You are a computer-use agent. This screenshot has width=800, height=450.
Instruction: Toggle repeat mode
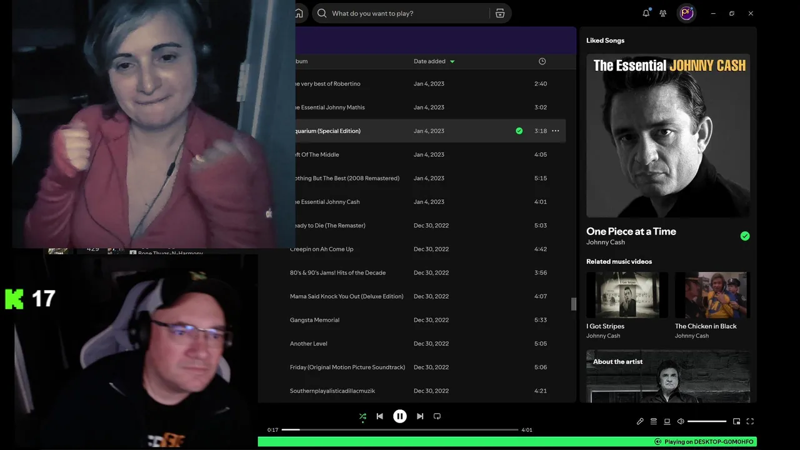point(437,416)
